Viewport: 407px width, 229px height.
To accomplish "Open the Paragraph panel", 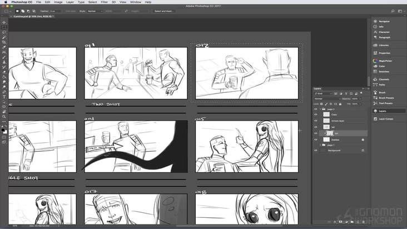I will pyautogui.click(x=382, y=37).
